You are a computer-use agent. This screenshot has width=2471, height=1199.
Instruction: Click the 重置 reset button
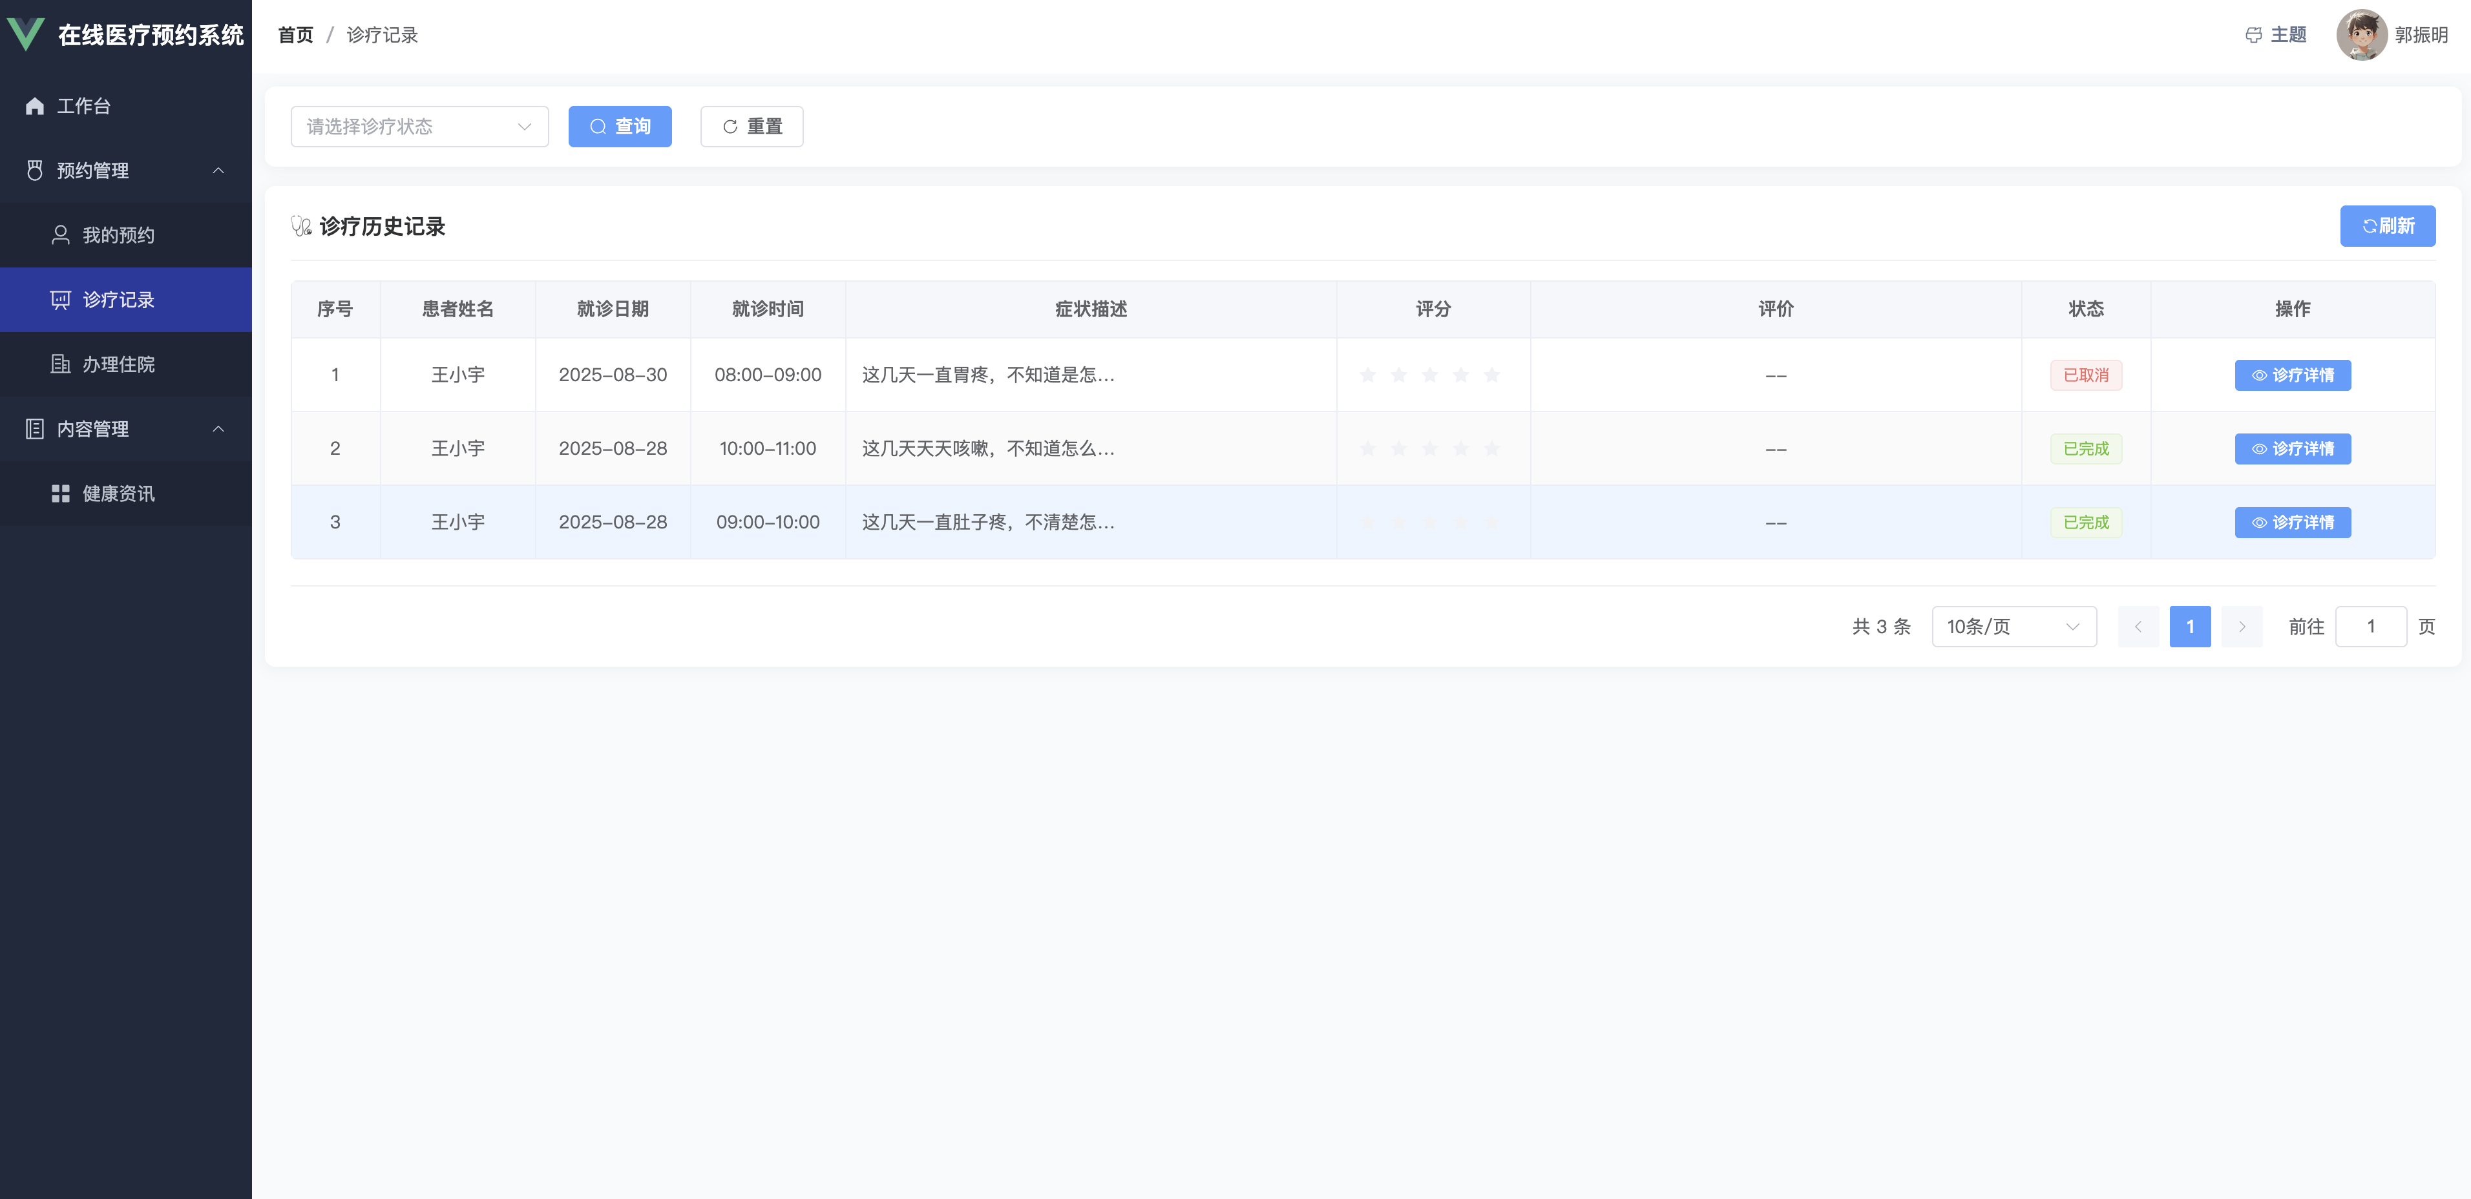click(751, 127)
